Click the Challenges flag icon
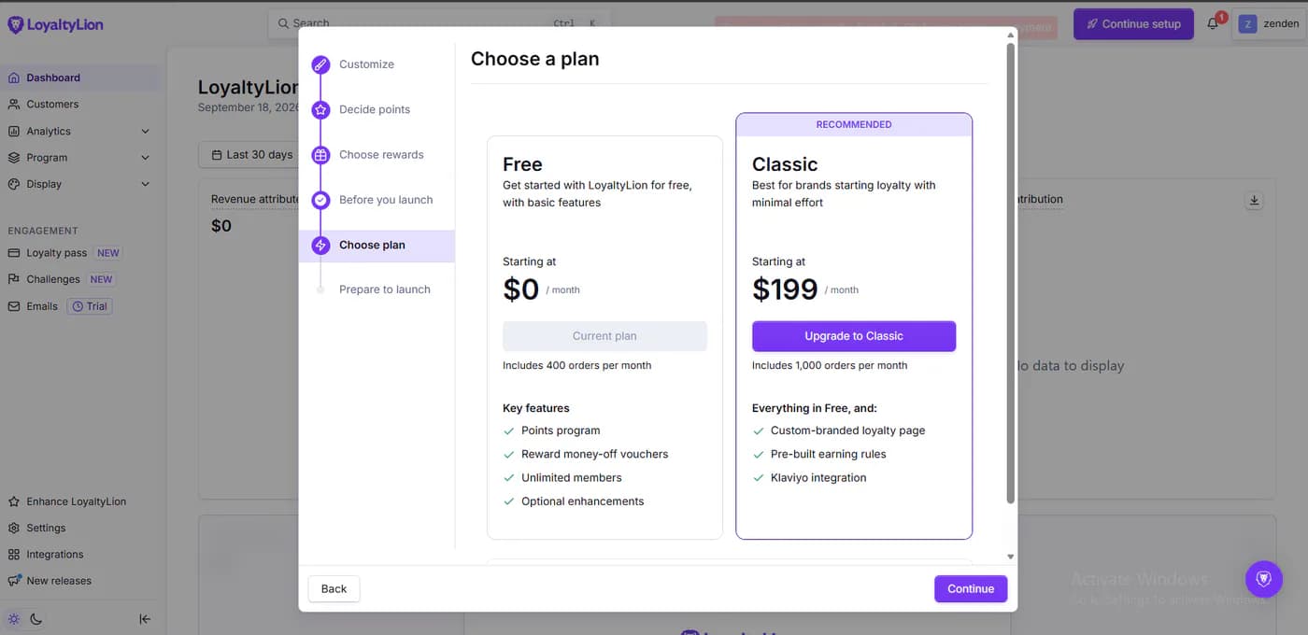The image size is (1308, 635). click(14, 279)
